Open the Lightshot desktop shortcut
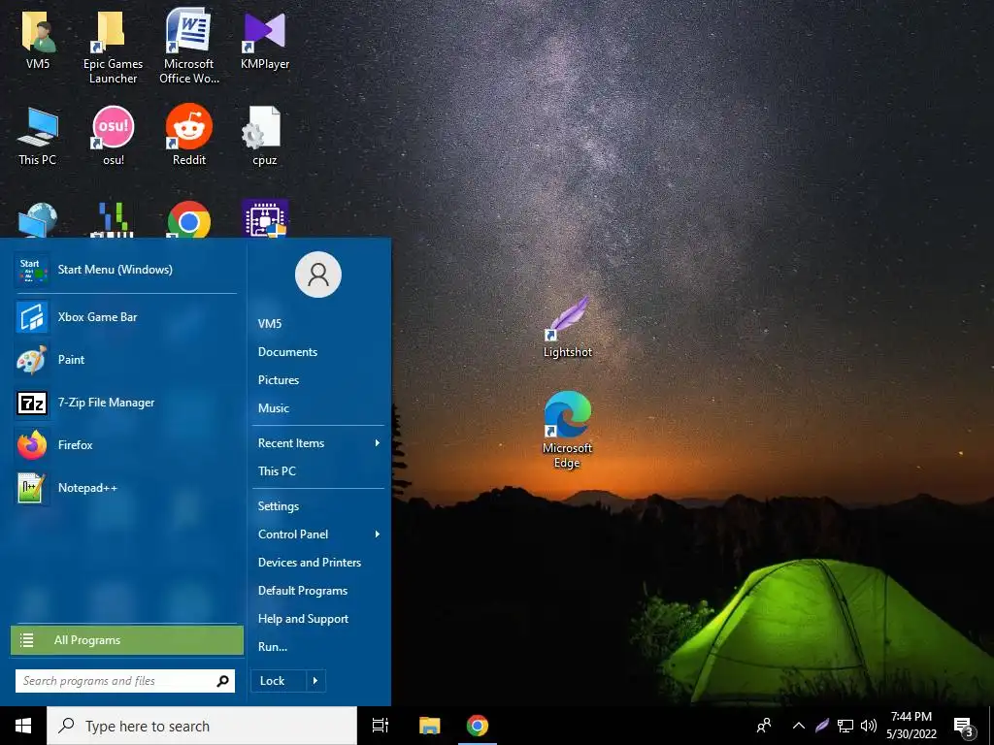 click(x=568, y=328)
